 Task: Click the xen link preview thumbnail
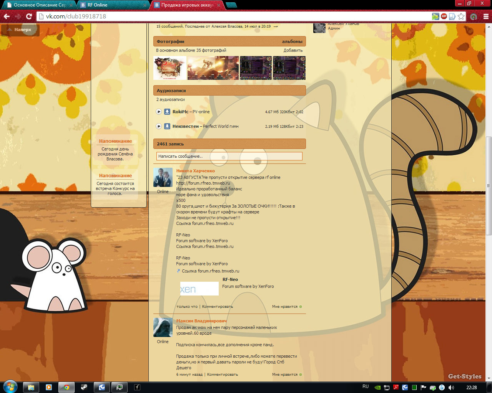(x=199, y=289)
